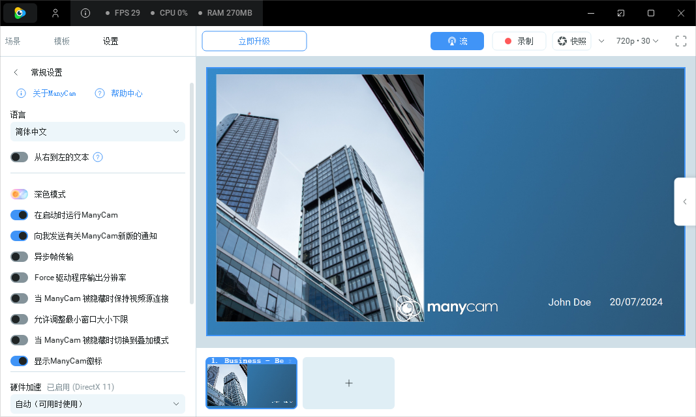Click the 立即升级 upgrade button
This screenshot has width=696, height=417.
click(254, 41)
